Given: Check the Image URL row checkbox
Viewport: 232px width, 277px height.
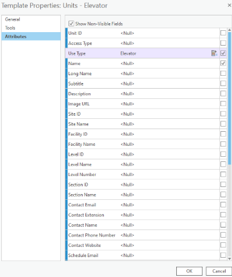Looking at the screenshot, I should point(223,103).
